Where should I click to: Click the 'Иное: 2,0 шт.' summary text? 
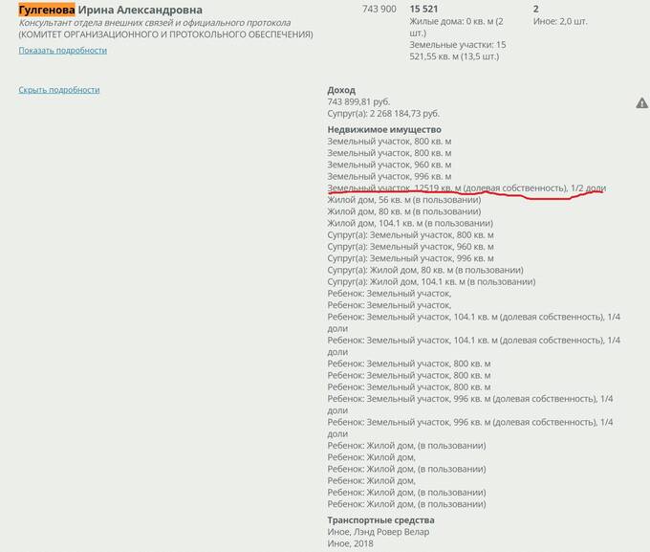pos(560,21)
